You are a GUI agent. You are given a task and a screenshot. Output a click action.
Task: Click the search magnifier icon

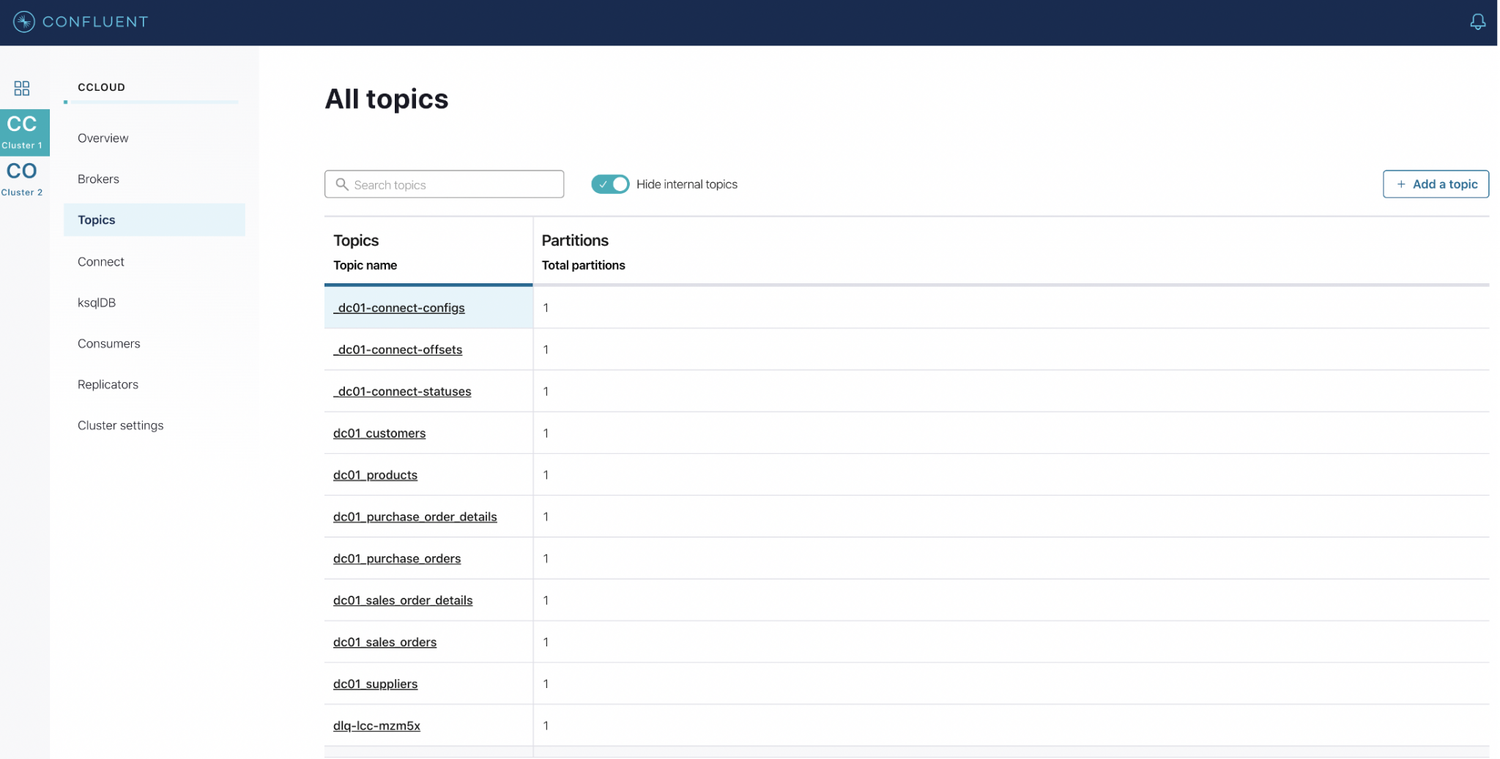[341, 184]
